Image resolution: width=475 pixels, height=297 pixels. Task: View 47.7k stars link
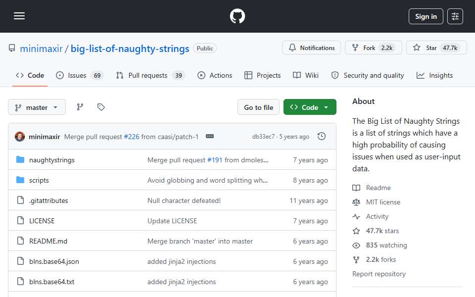click(382, 231)
